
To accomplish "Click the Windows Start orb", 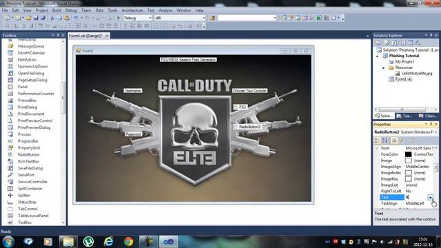I will 8,242.
